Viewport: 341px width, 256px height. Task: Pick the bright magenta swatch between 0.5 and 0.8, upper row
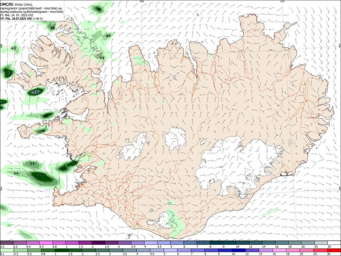(x=46, y=243)
